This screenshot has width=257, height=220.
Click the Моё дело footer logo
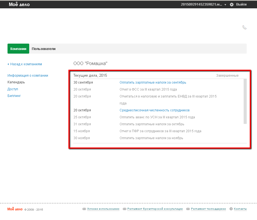[15, 209]
